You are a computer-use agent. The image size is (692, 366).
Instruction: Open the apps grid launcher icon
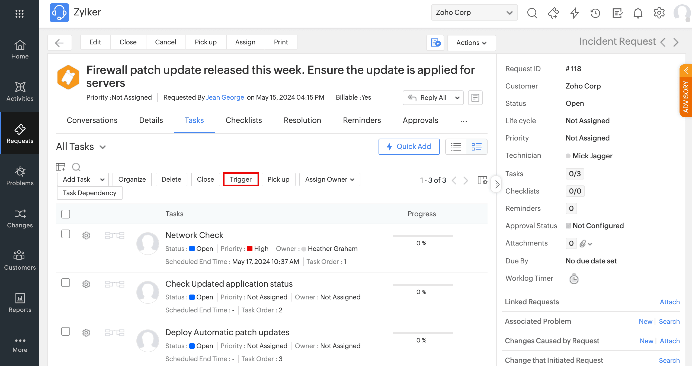[20, 14]
